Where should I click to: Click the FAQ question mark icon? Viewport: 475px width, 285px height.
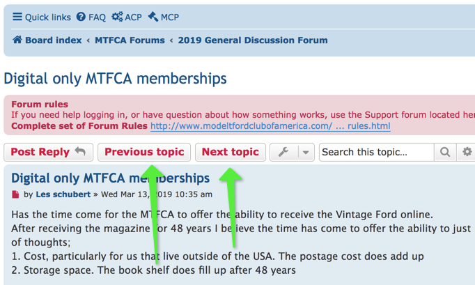[81, 17]
